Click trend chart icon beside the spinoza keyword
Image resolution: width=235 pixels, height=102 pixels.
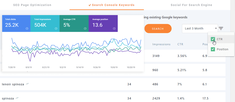point(17,98)
